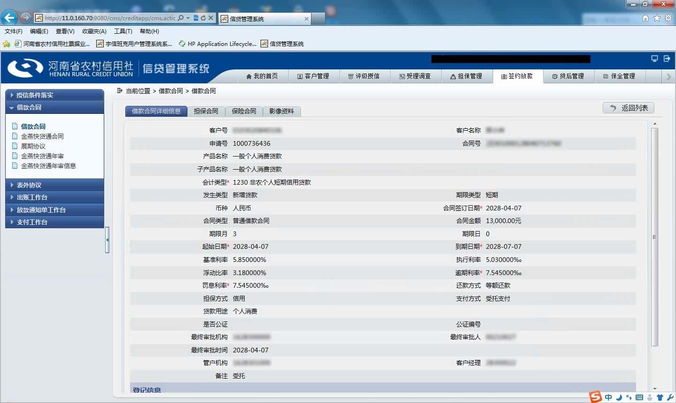This screenshot has width=676, height=403.
Task: Open the browser Tools gear icon
Action: coord(668,18)
